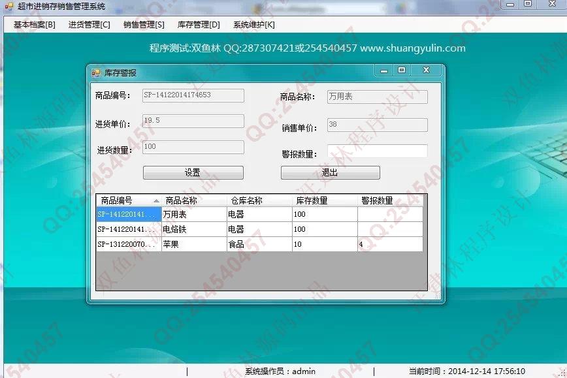
Task: Click the 商品名称 column header
Action: (194, 200)
